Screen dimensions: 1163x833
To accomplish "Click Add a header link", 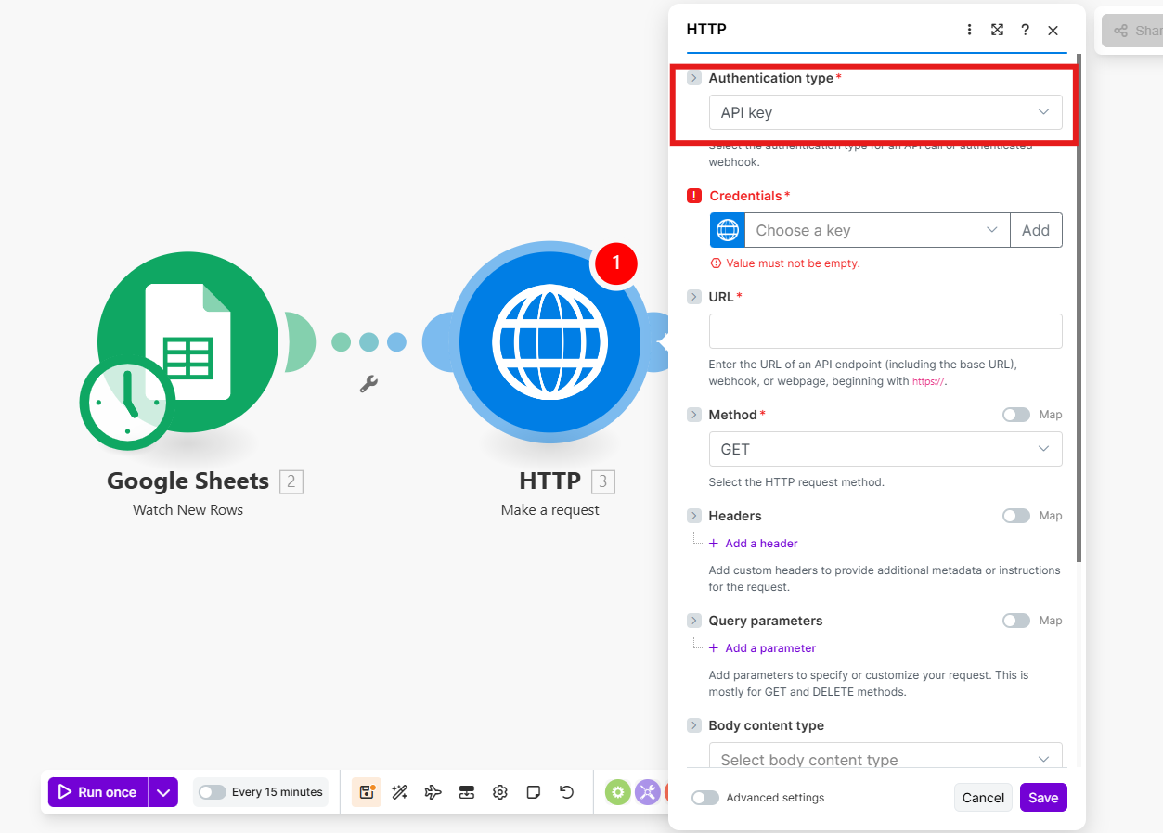I will 753,543.
